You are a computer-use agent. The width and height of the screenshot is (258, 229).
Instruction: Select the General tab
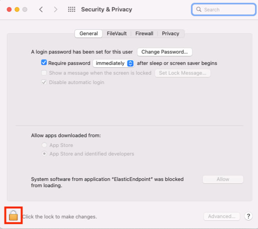pos(89,34)
